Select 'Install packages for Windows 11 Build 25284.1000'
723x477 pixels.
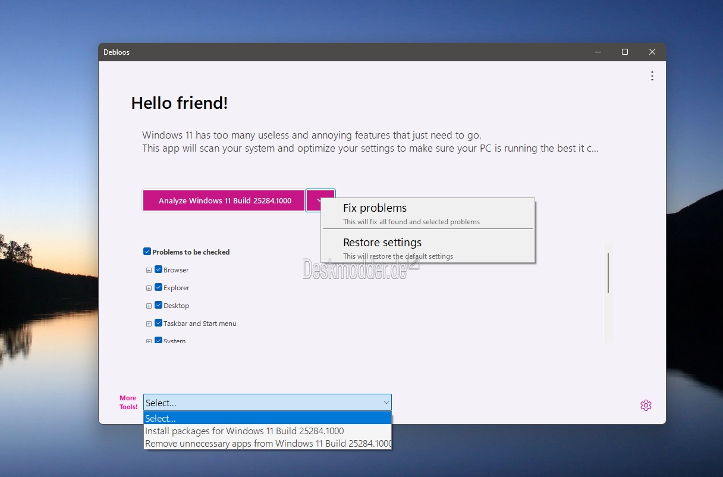click(x=268, y=431)
